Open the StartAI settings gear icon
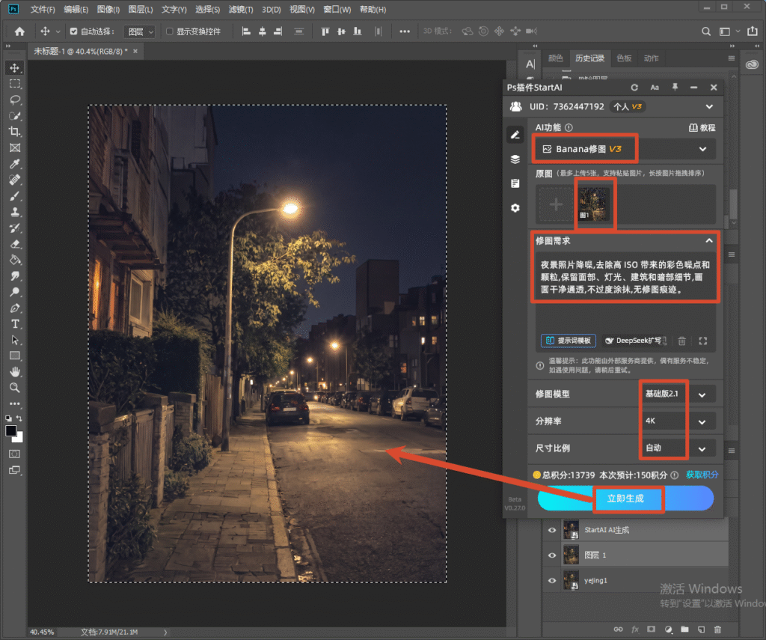 (x=515, y=208)
